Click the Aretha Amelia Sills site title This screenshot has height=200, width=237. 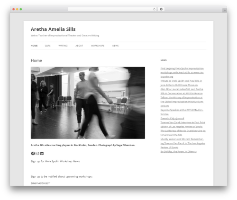[x=53, y=29]
